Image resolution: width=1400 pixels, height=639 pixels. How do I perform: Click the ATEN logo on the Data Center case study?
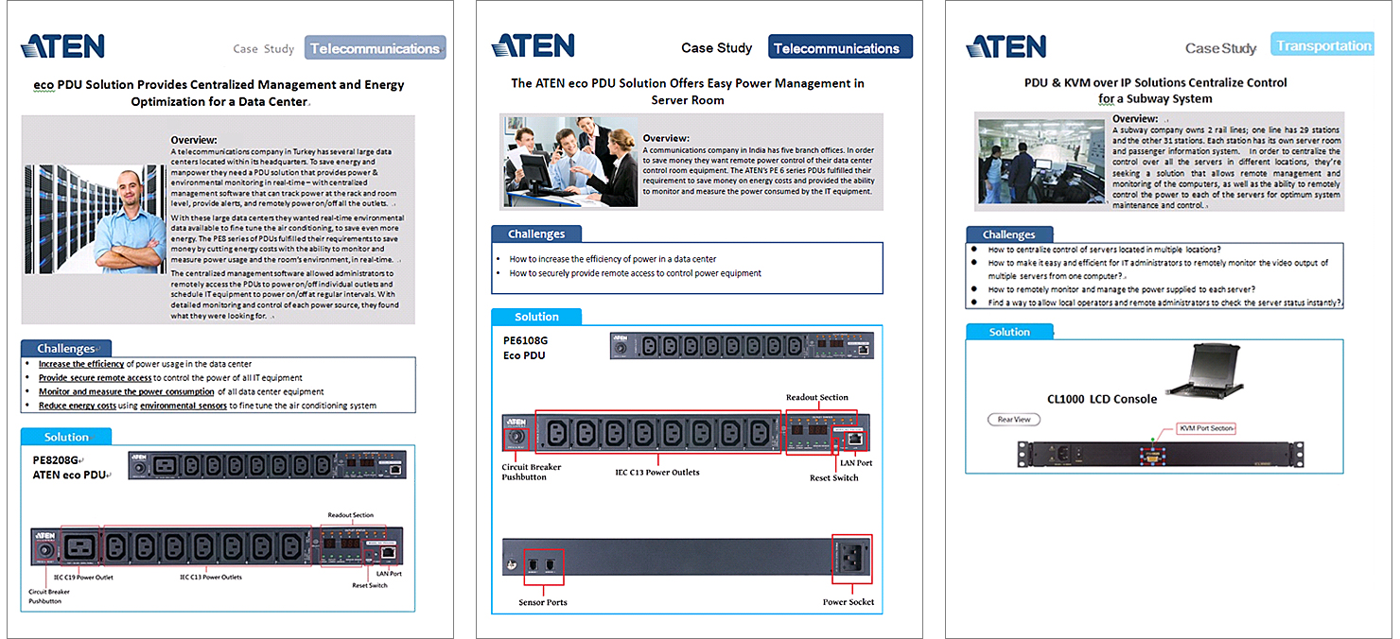[x=61, y=46]
